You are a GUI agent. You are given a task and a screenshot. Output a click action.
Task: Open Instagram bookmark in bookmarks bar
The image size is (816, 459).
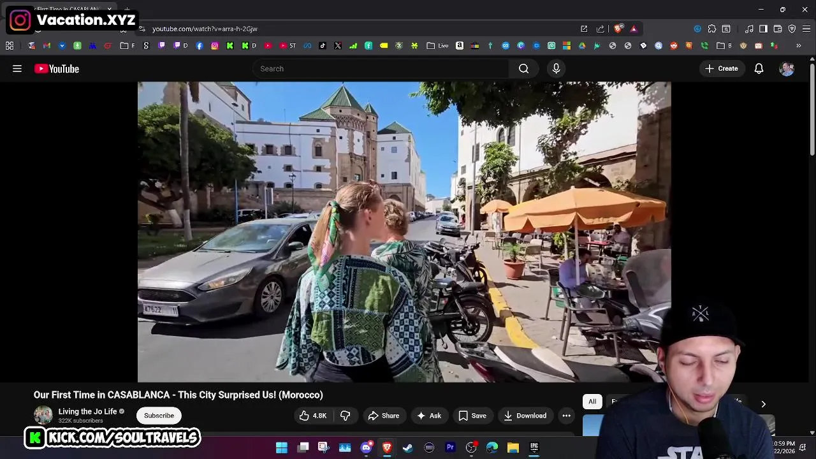215,46
